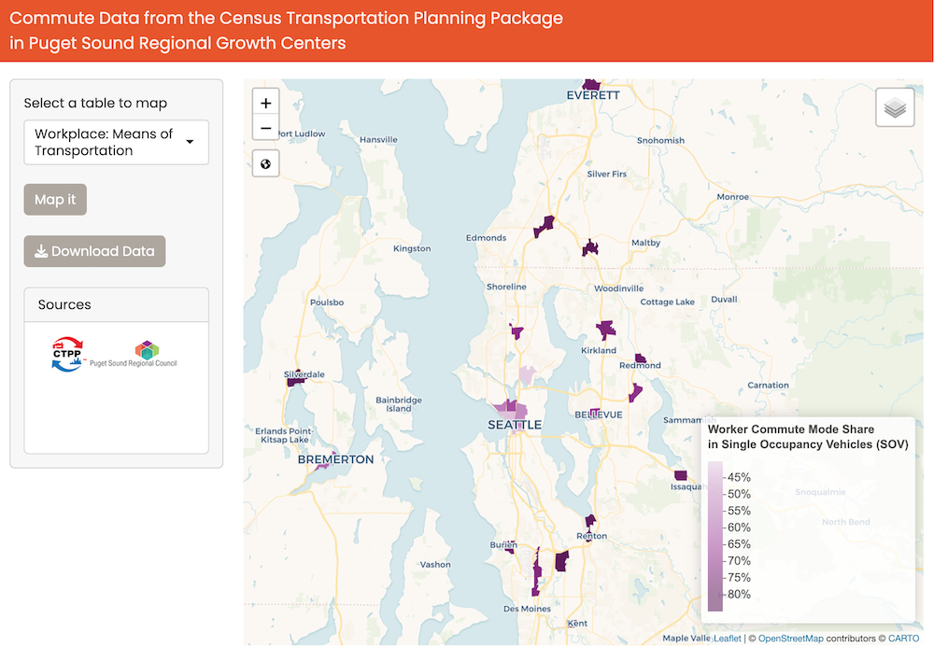This screenshot has height=647, width=934.
Task: Select the Issaquah growth center polygon
Action: click(680, 475)
